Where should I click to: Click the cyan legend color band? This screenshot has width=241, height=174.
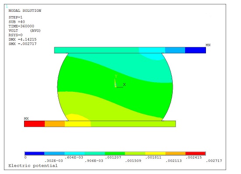pos(74,153)
